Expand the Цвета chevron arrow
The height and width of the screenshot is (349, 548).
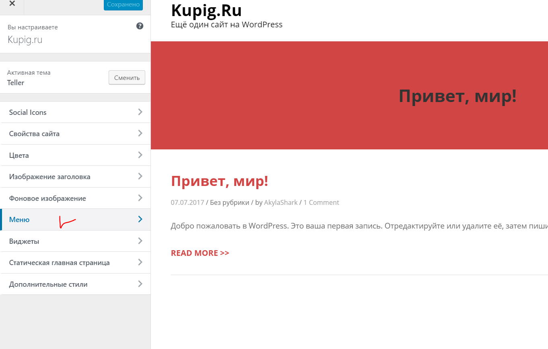140,155
